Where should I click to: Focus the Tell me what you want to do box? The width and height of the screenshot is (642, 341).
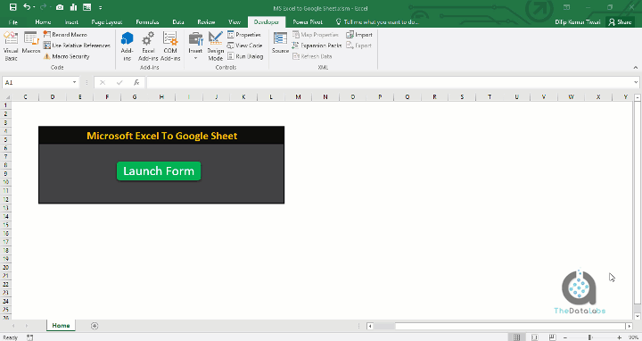point(377,22)
